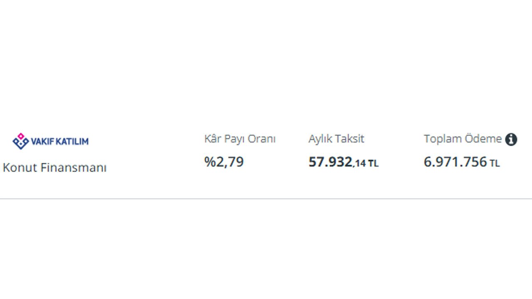Image resolution: width=532 pixels, height=299 pixels.
Task: Click the word "Taksit" in the installment header
Action: click(350, 139)
